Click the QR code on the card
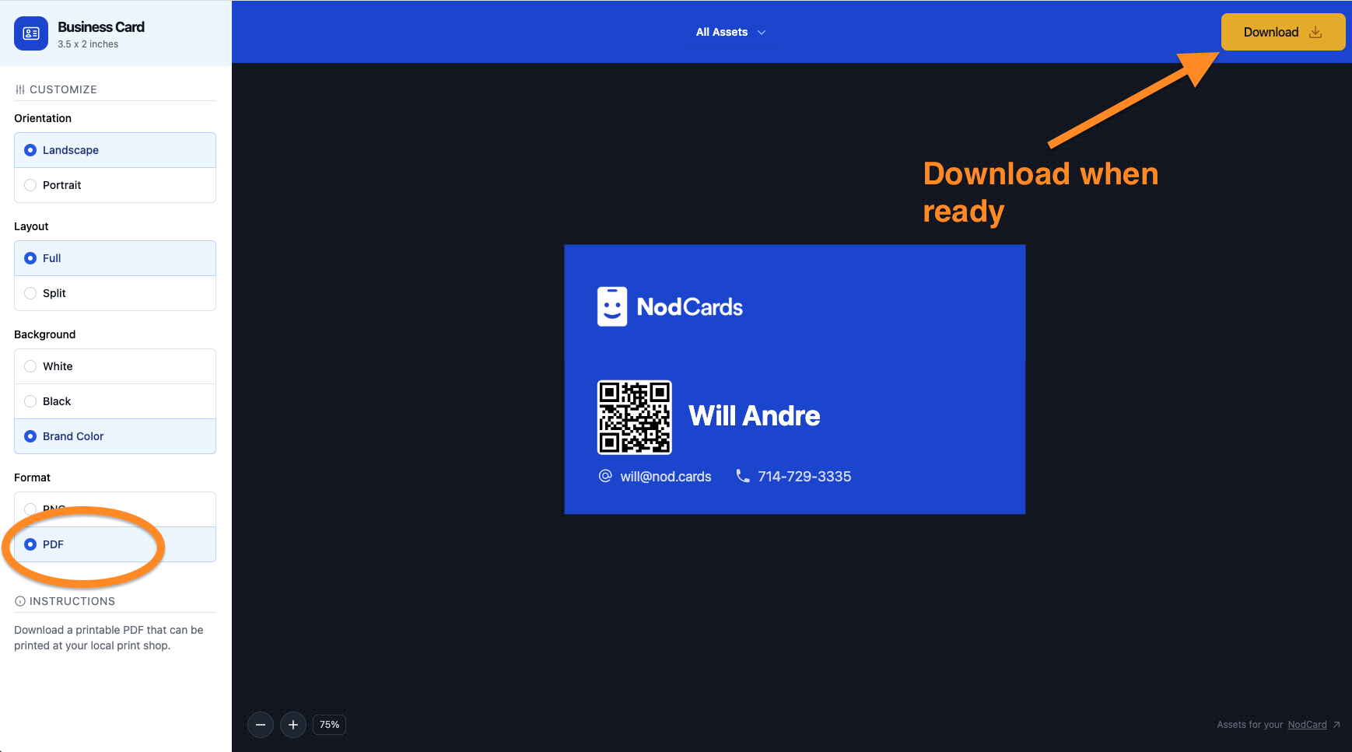 click(634, 417)
